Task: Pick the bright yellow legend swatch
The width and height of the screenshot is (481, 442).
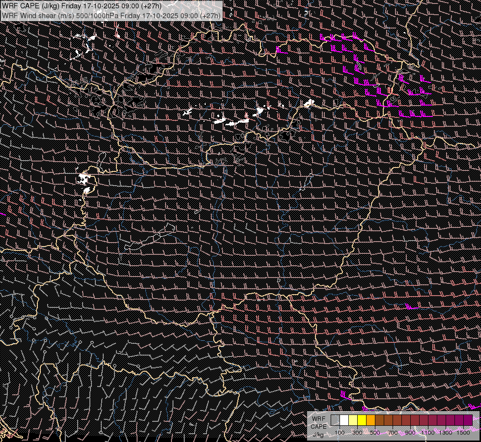Action: [362, 420]
